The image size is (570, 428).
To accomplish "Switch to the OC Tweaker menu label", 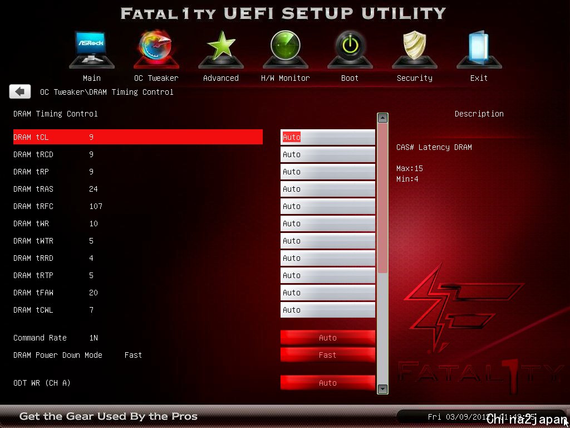I will pos(156,78).
